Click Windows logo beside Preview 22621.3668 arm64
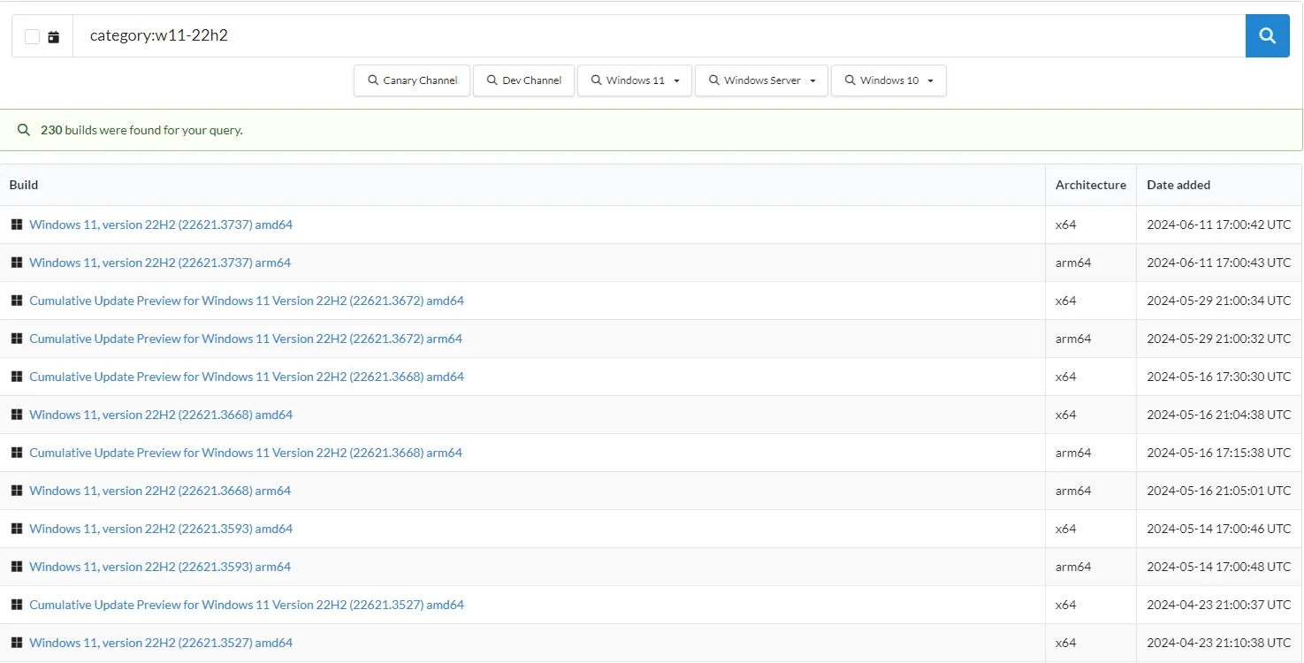 (x=16, y=453)
